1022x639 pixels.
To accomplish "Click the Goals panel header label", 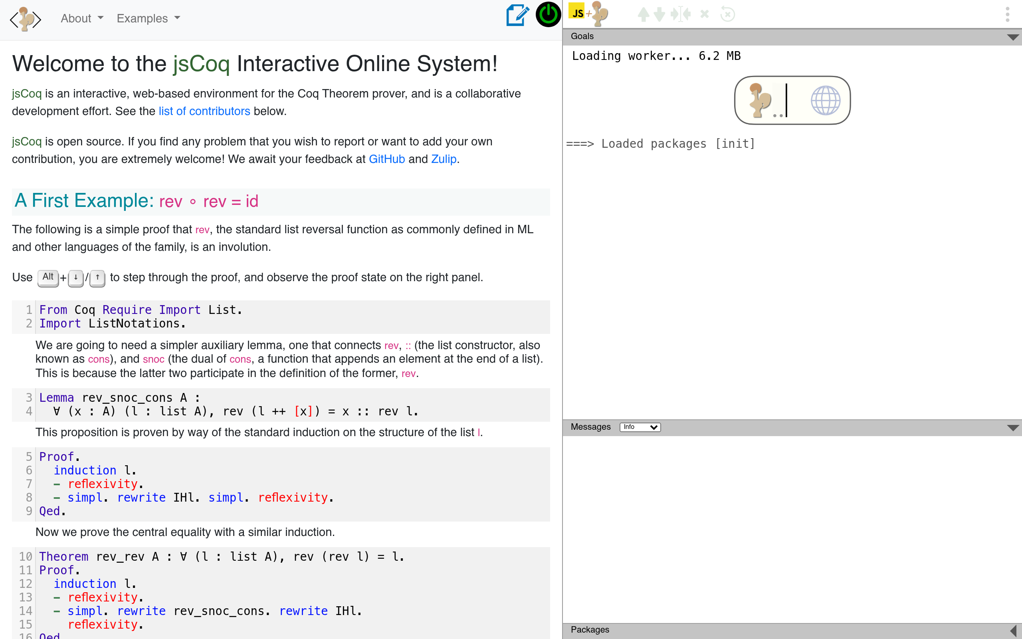I will 582,36.
